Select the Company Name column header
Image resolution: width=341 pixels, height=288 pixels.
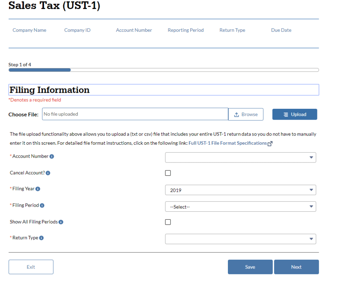29,30
